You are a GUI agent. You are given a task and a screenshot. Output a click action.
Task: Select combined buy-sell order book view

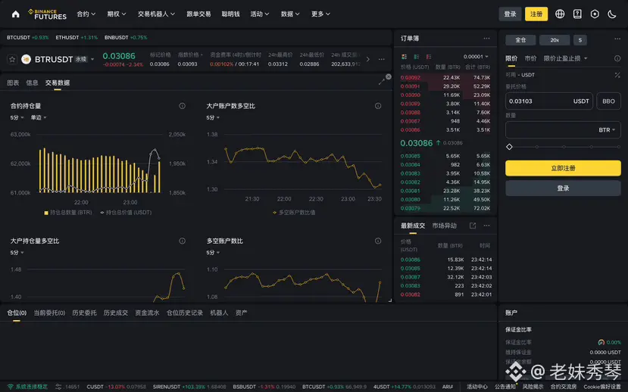click(404, 57)
